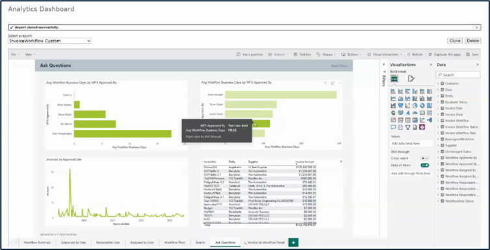Collapse the Data pane
Image resolution: width=490 pixels, height=250 pixels.
point(478,64)
